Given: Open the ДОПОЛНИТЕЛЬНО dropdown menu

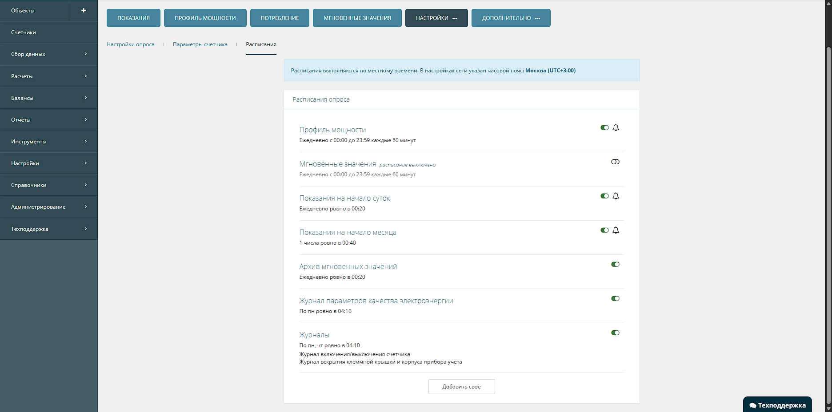Looking at the screenshot, I should tap(511, 18).
